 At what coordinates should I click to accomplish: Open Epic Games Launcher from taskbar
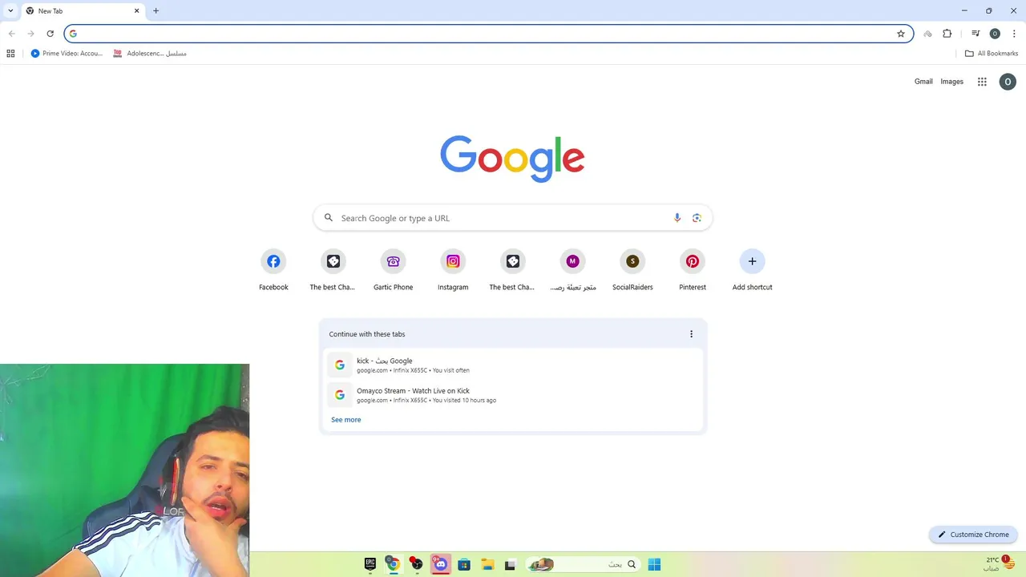pos(370,564)
